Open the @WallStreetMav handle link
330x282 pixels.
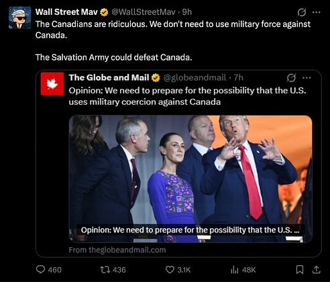pos(144,12)
